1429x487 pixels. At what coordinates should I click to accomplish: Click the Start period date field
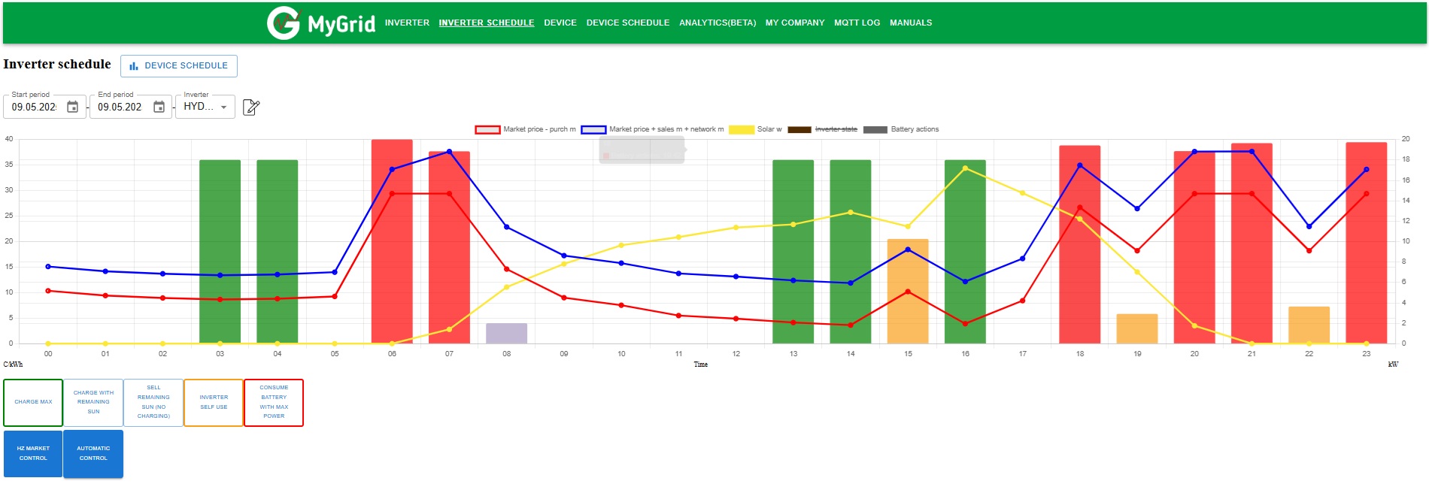(x=35, y=107)
